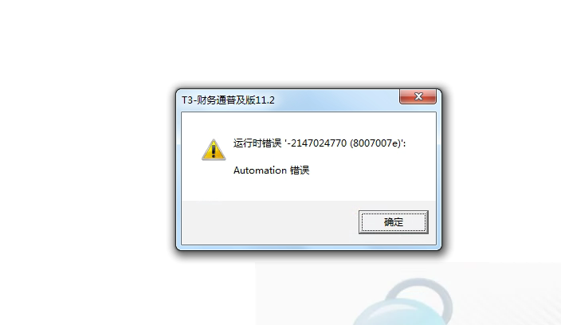Click the gray button panel beside 确定
Image resolution: width=561 pixels, height=325 pixels.
(270, 222)
